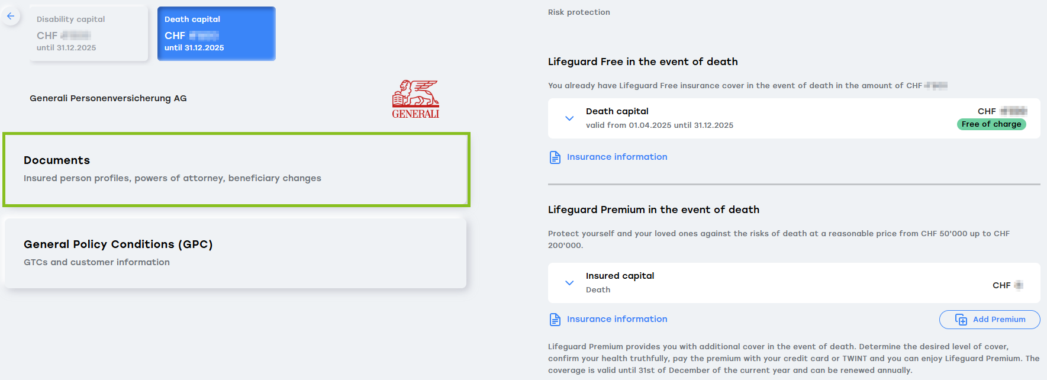Select the Death capital tab card
Viewport: 1047px width, 380px height.
217,34
